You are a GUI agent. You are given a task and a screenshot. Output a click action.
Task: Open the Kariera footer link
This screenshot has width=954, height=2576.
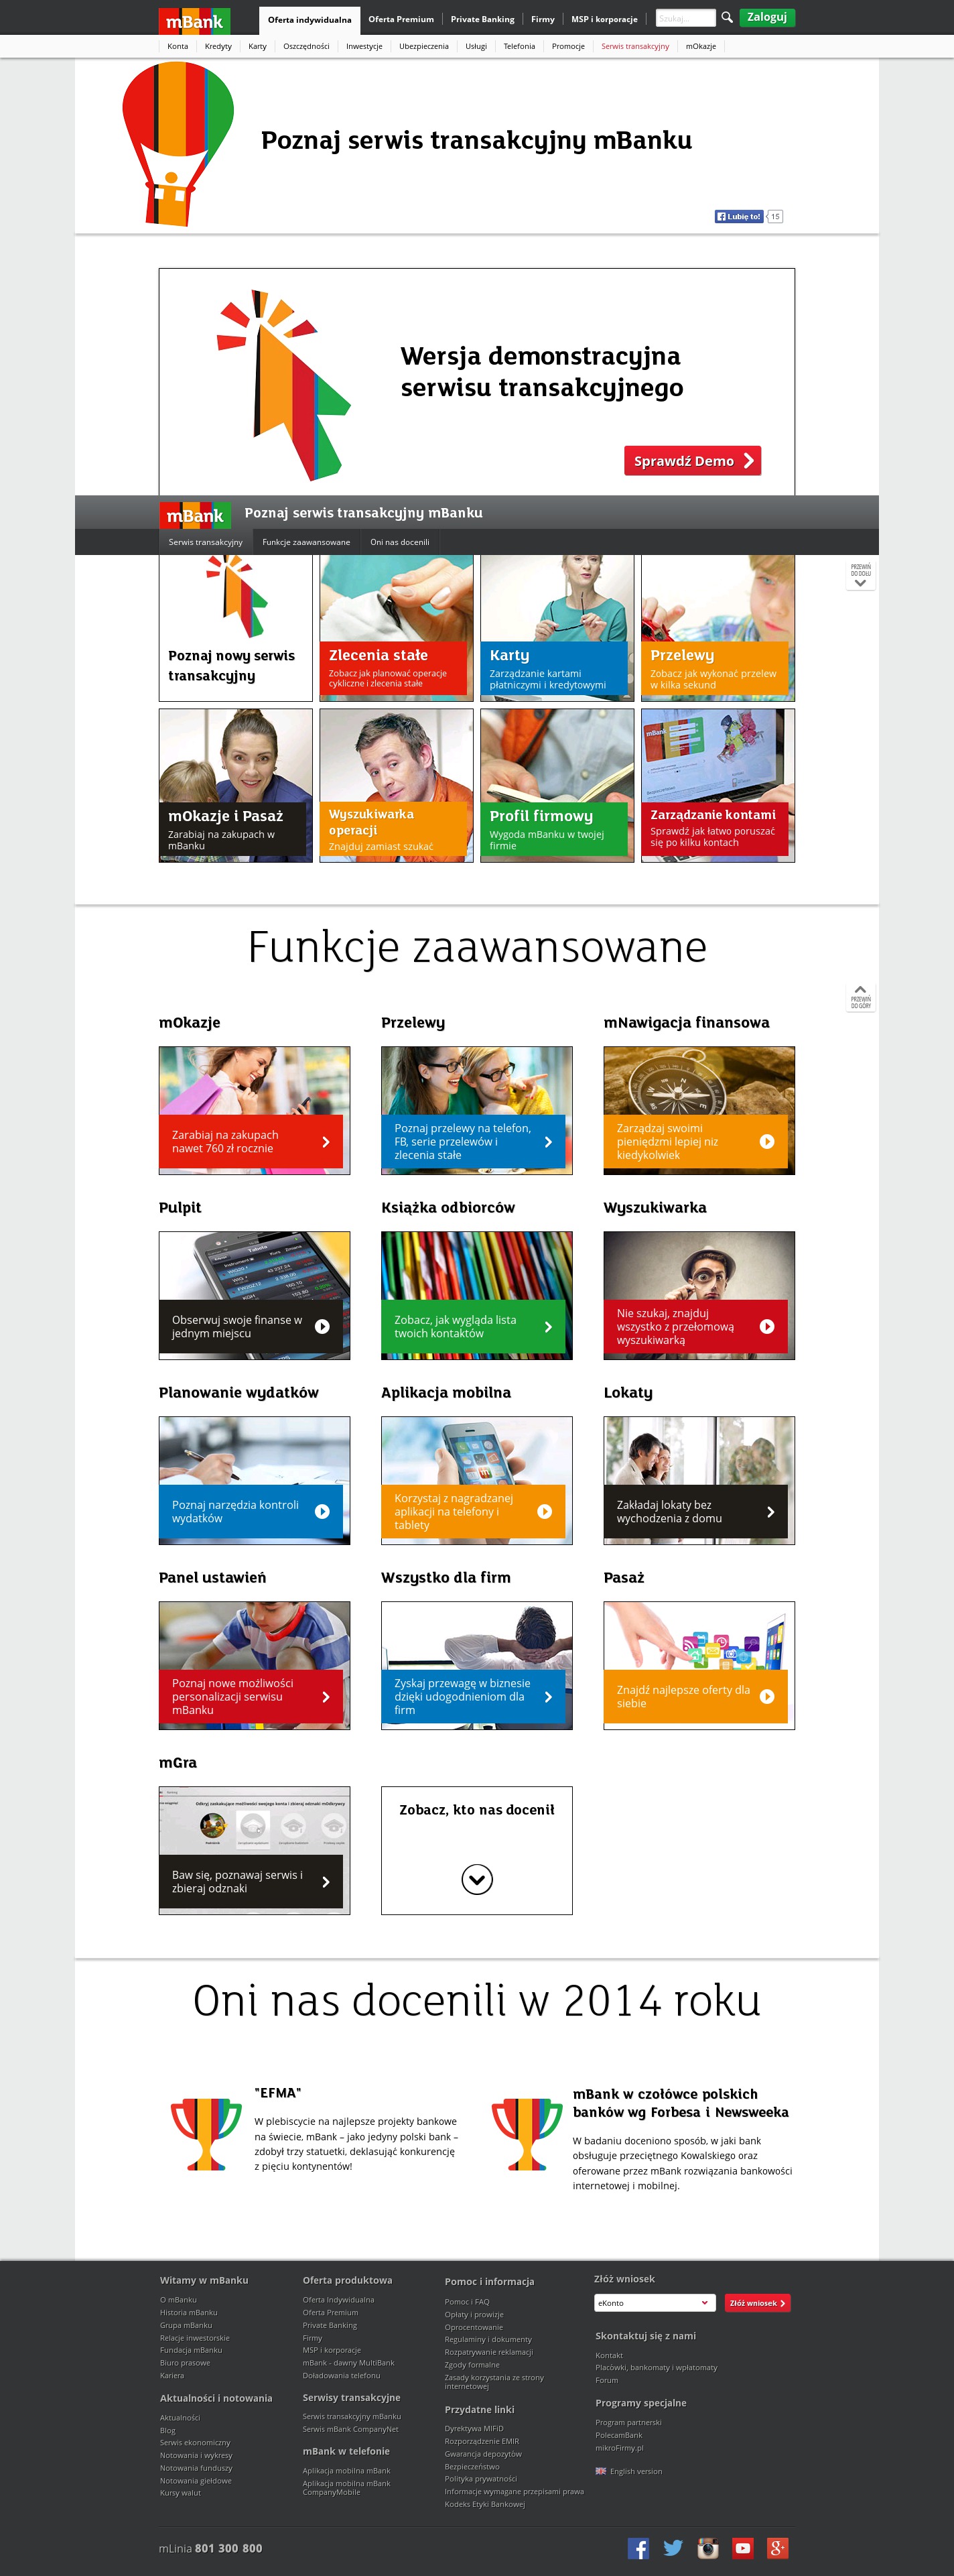[x=172, y=2375]
